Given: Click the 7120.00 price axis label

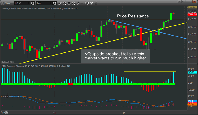Looking at the screenshot, I should tap(192, 57).
